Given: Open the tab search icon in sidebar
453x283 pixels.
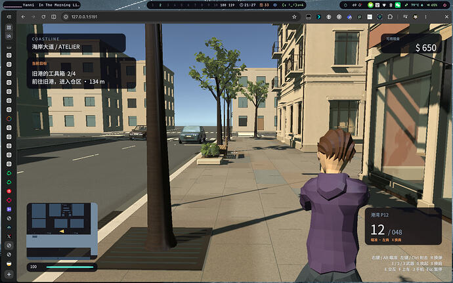Looking at the screenshot, I should coord(9,36).
